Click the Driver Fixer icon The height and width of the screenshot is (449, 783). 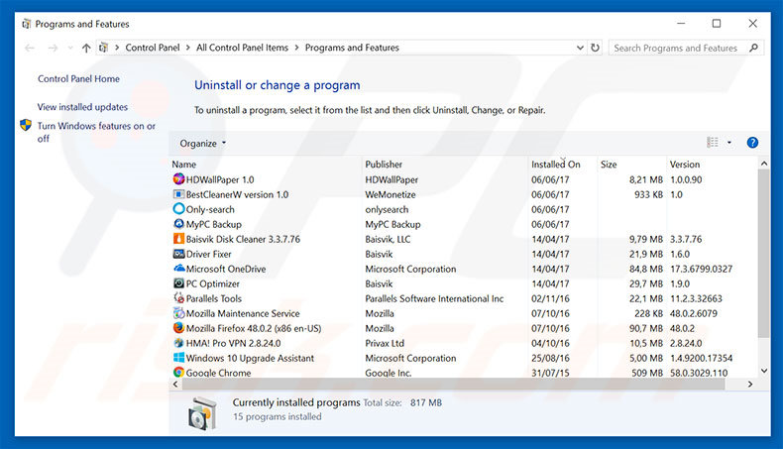coord(178,254)
